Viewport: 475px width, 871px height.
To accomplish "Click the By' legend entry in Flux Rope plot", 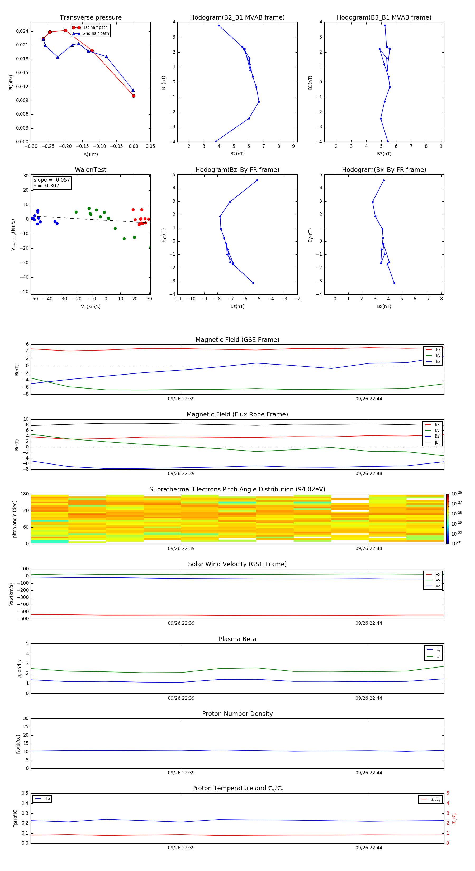I will pyautogui.click(x=433, y=430).
